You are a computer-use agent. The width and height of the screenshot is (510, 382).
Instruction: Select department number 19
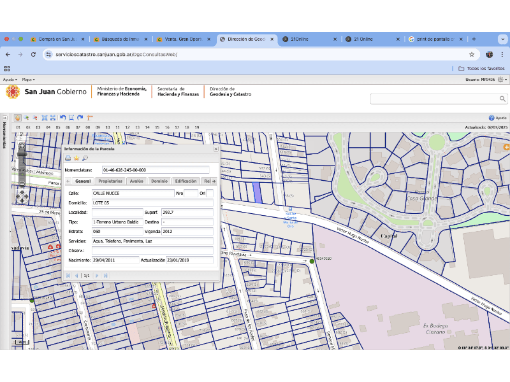click(197, 127)
